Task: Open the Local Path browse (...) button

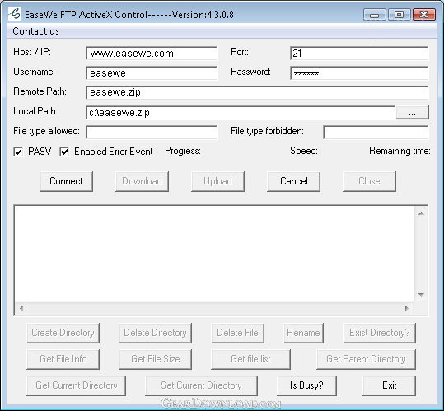Action: click(x=412, y=113)
